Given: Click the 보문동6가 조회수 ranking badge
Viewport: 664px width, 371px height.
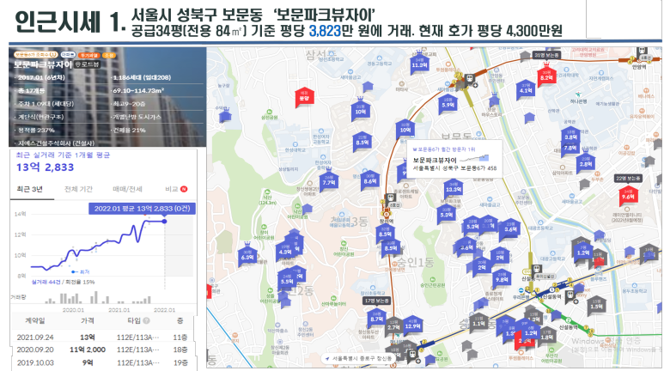Looking at the screenshot, I should click(35, 55).
